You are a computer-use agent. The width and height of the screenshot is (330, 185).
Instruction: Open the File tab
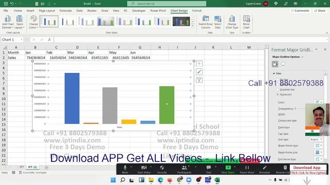click(x=6, y=10)
